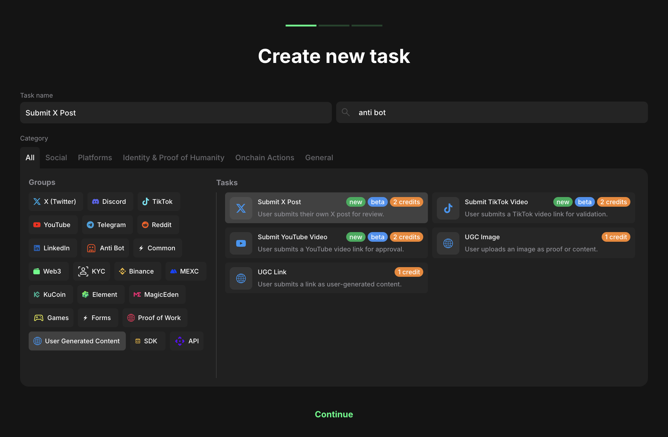Click 'User submits their own X post' description
The image size is (668, 437).
tap(321, 214)
